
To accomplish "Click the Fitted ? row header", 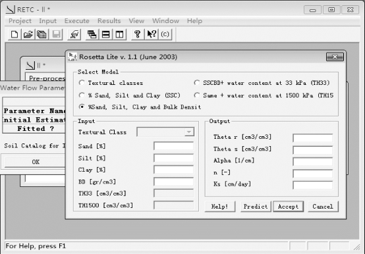I will point(34,129).
